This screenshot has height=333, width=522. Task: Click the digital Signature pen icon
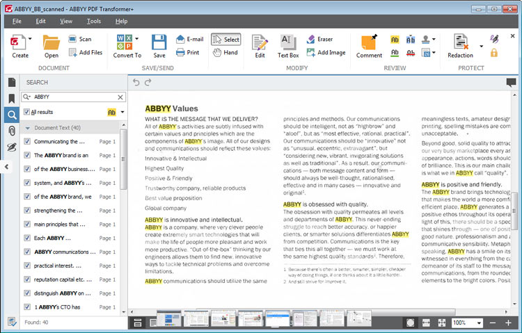pos(494,39)
